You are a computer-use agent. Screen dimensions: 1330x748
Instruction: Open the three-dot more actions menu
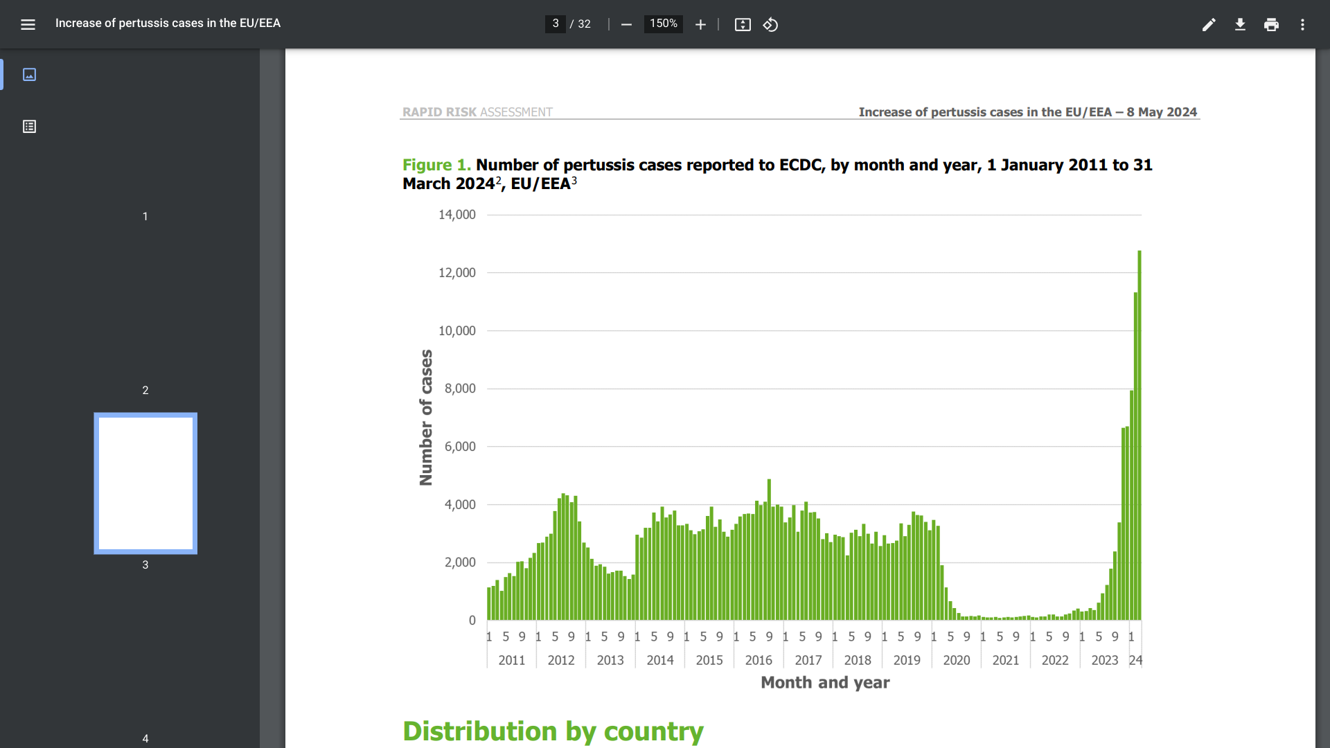(x=1302, y=24)
